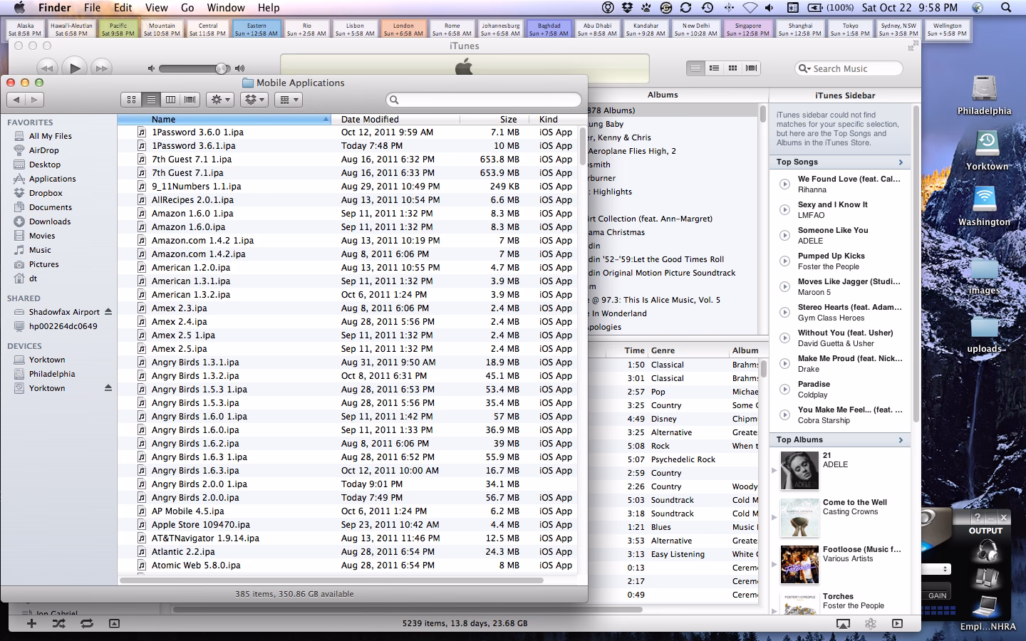Viewport: 1026px width, 641px height.
Task: Toggle the iTunes Sidebar button
Action: point(897,623)
